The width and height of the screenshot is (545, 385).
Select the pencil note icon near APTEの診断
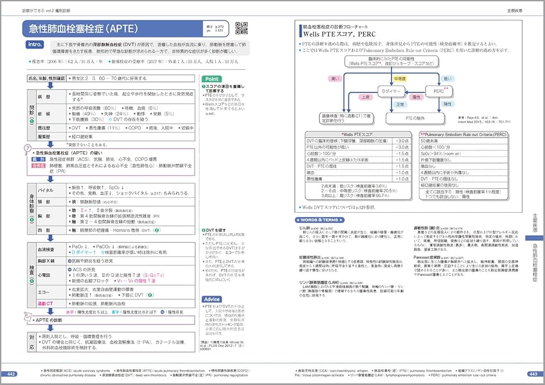pyautogui.click(x=27, y=316)
